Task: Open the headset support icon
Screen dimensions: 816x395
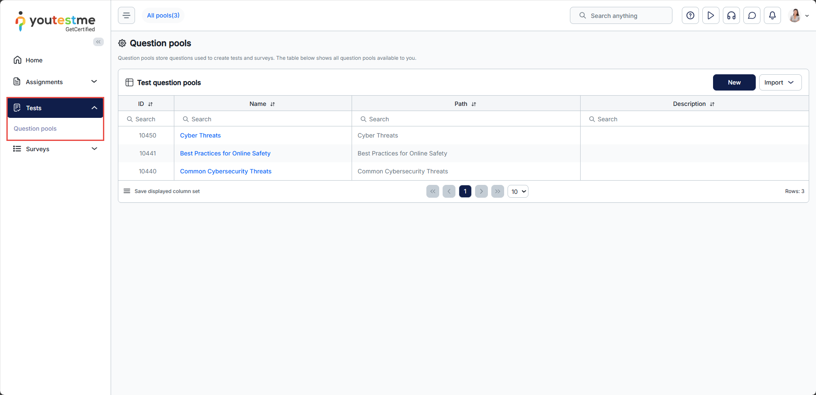Action: coord(731,15)
